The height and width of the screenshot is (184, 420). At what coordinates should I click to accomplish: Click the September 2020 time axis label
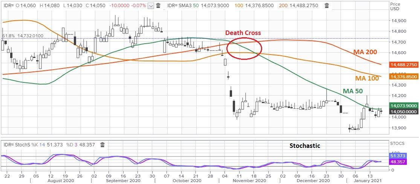(122, 181)
